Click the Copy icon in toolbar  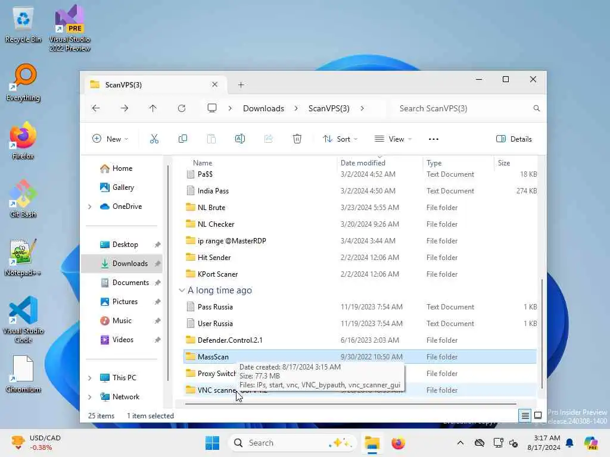point(182,139)
